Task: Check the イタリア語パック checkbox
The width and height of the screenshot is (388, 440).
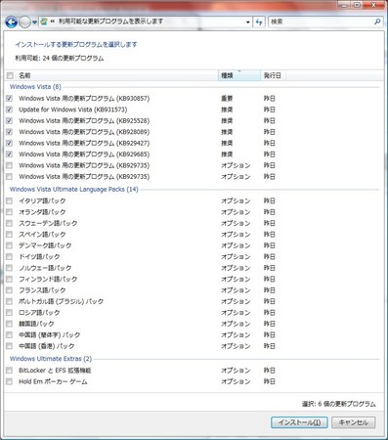Action: click(x=9, y=200)
